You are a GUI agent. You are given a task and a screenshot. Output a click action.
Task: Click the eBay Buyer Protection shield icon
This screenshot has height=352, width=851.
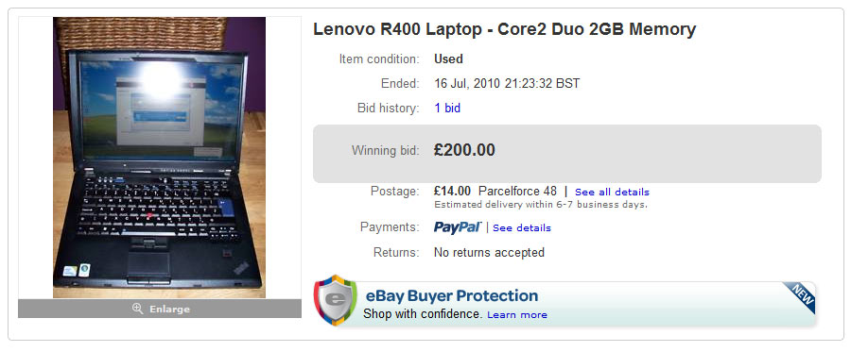pyautogui.click(x=336, y=300)
